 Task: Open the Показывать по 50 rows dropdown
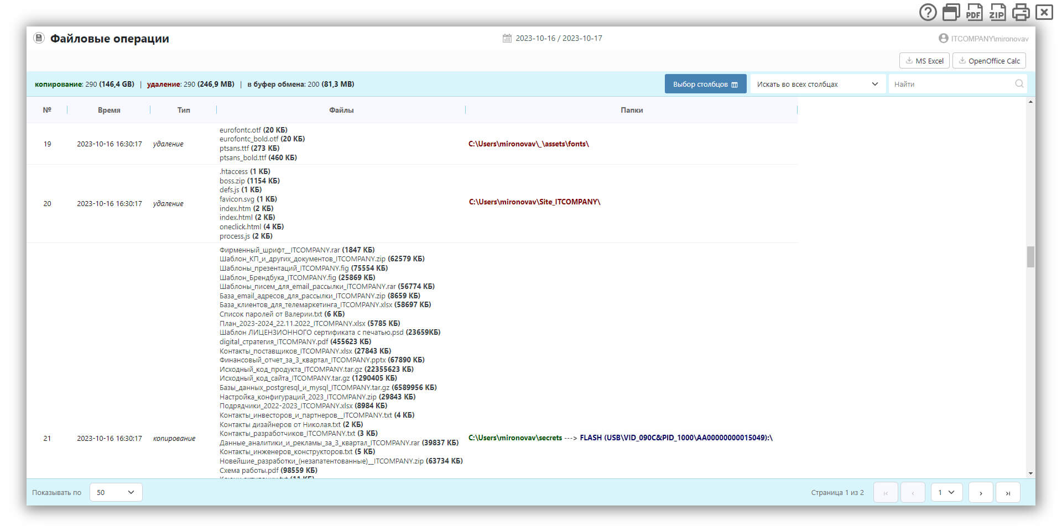(x=116, y=492)
